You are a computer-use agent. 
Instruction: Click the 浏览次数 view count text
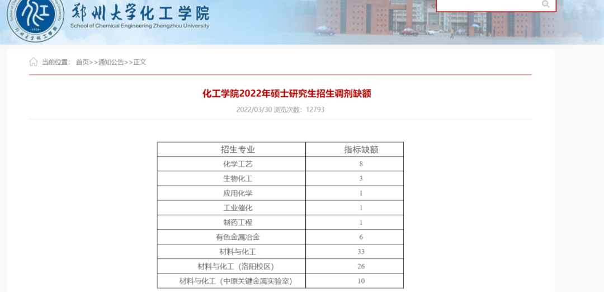299,110
